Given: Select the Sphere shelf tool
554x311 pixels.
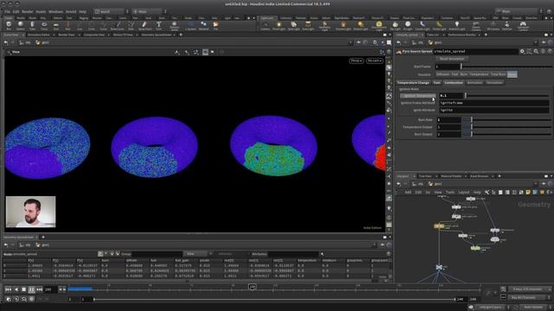Looking at the screenshot, I should coord(21,25).
